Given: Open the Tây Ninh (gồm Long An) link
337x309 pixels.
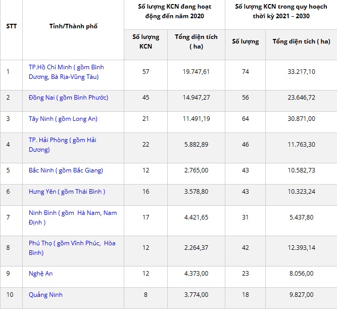Looking at the screenshot, I should 63,119.
